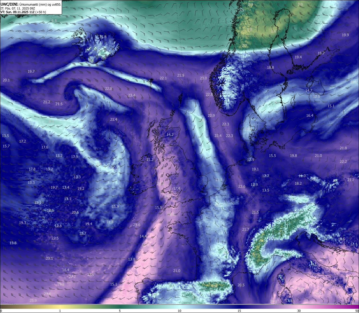
Task: Select the 25.9 map value
Action: click(33, 300)
